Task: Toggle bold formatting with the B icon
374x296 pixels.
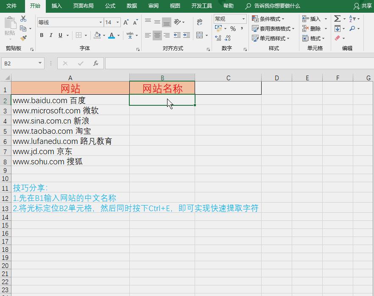Action: tap(42, 35)
